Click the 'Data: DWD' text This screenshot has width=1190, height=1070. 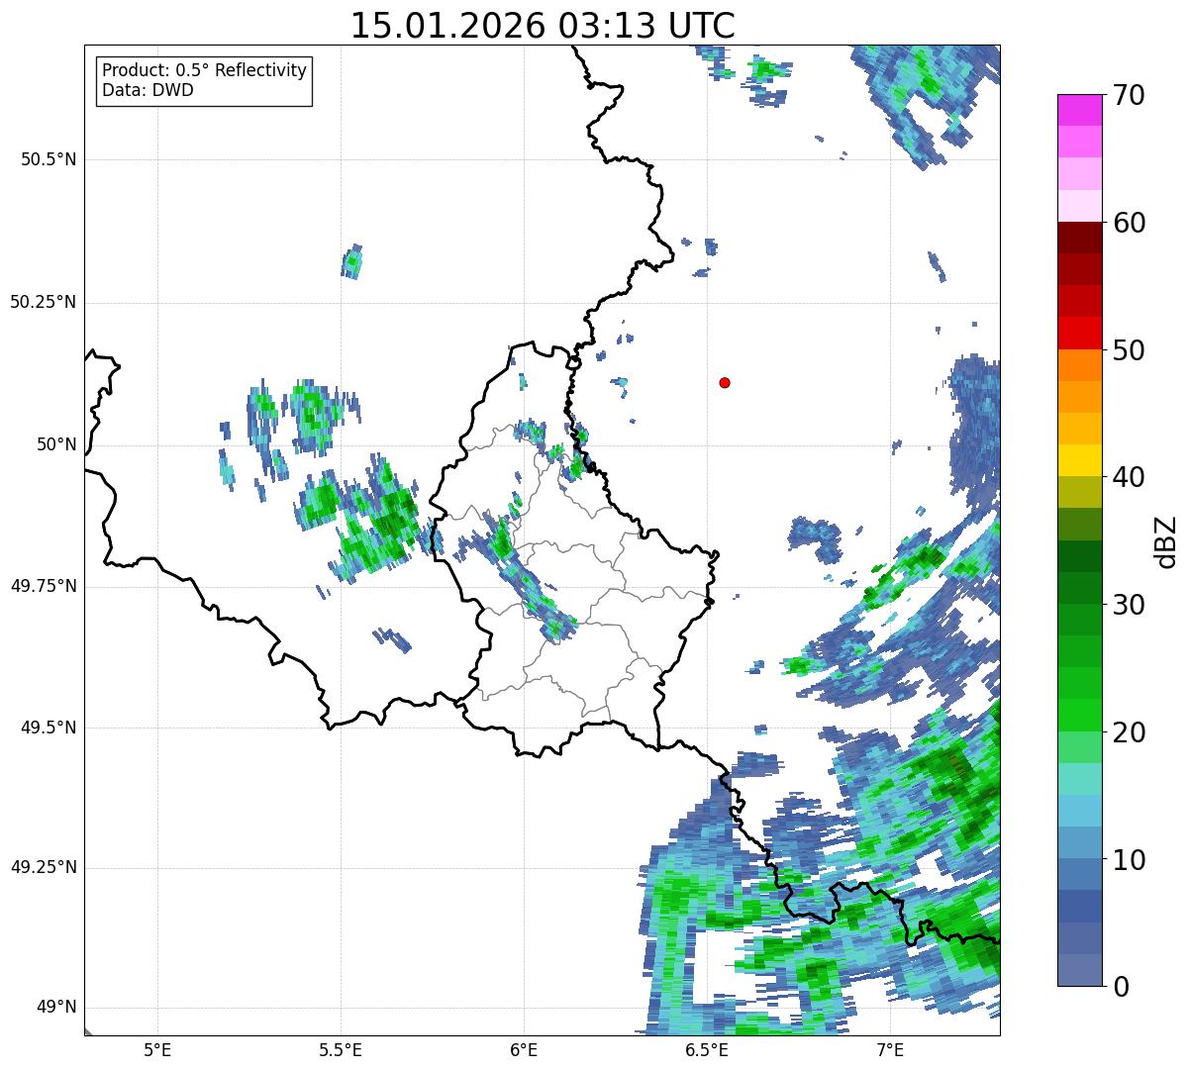point(148,90)
